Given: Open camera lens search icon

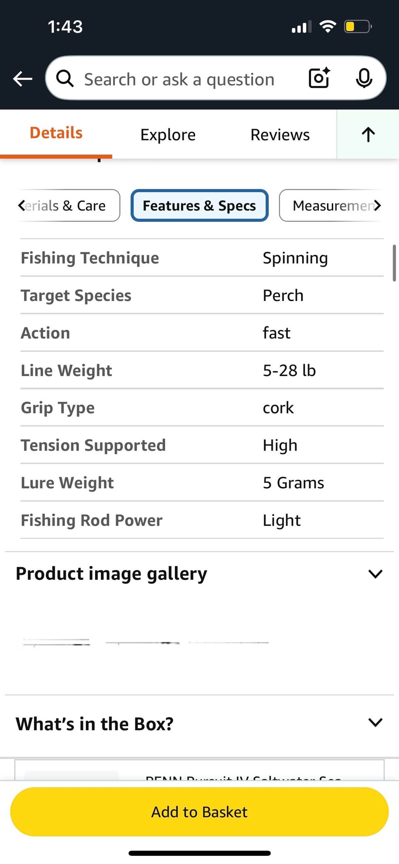Looking at the screenshot, I should (319, 78).
